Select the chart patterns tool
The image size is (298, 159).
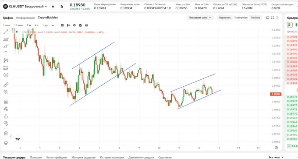[x=6, y=60]
